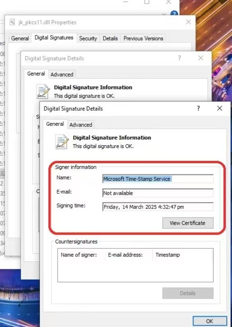This screenshot has height=327, width=232.
Task: Select General tab in back Digital Signature Details
Action: [36, 74]
